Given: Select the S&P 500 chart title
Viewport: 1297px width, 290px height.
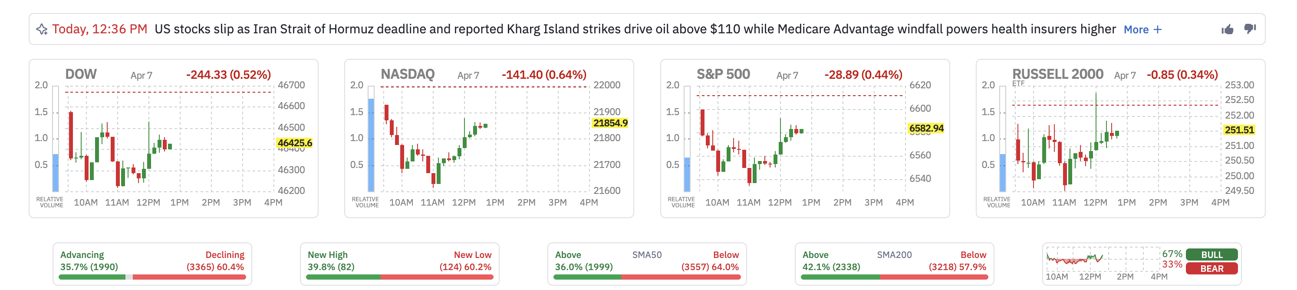Looking at the screenshot, I should [724, 74].
